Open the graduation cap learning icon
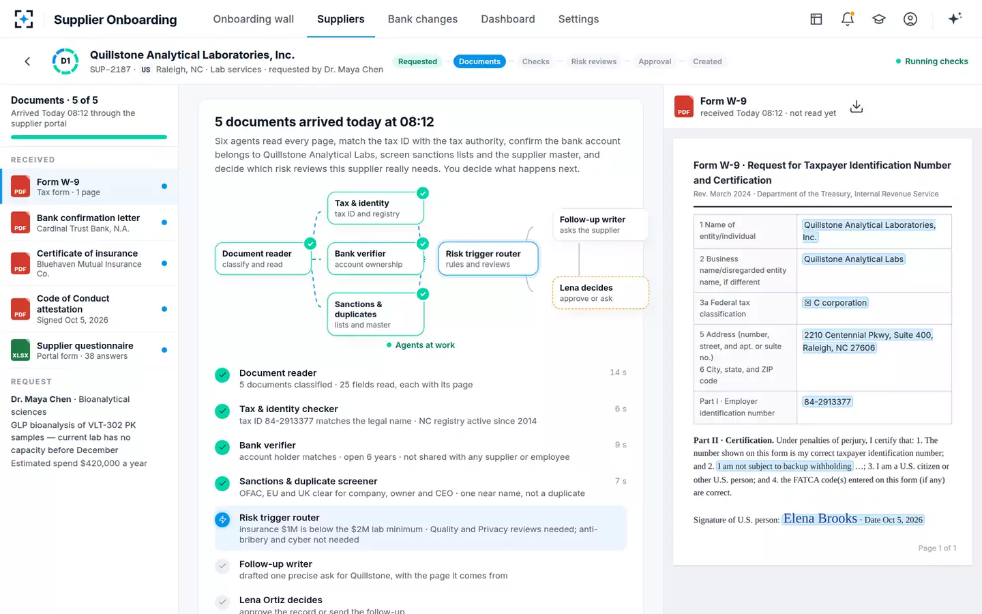 point(879,19)
